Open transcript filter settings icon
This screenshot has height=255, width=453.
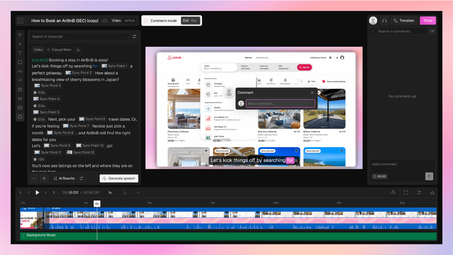tap(134, 36)
